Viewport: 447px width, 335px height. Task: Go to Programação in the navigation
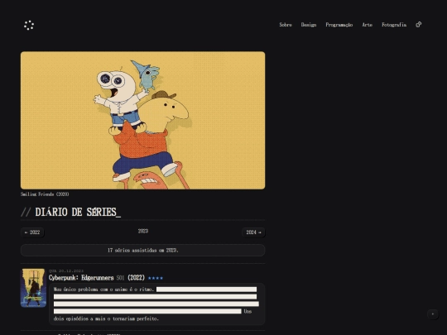tap(339, 25)
